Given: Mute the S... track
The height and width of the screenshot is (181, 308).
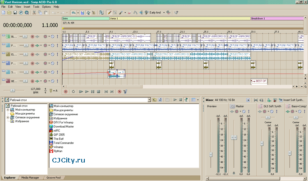Looking at the screenshot, I should point(53,72).
